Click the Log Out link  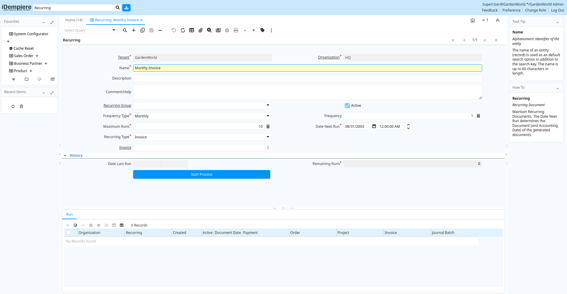(557, 10)
